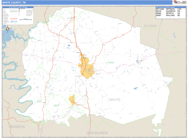This screenshot has height=138, width=188.
Task: Click the "WARREN" county label
Action: click(17, 127)
